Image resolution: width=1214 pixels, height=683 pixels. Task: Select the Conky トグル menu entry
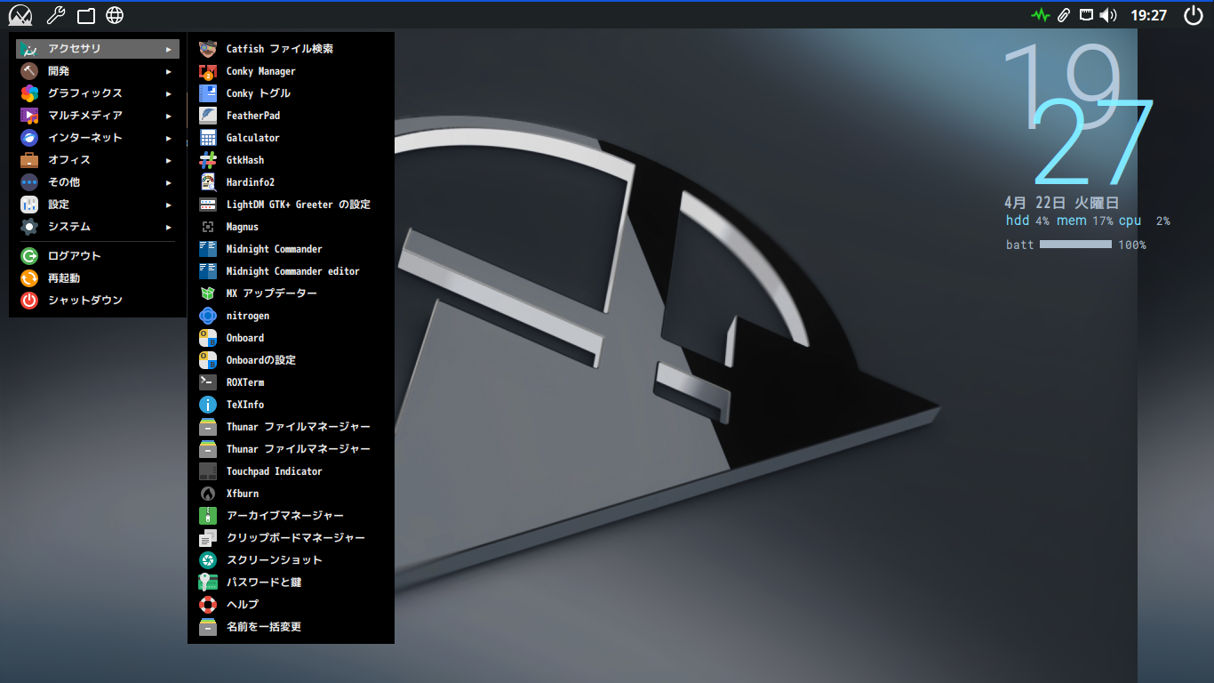(x=291, y=93)
